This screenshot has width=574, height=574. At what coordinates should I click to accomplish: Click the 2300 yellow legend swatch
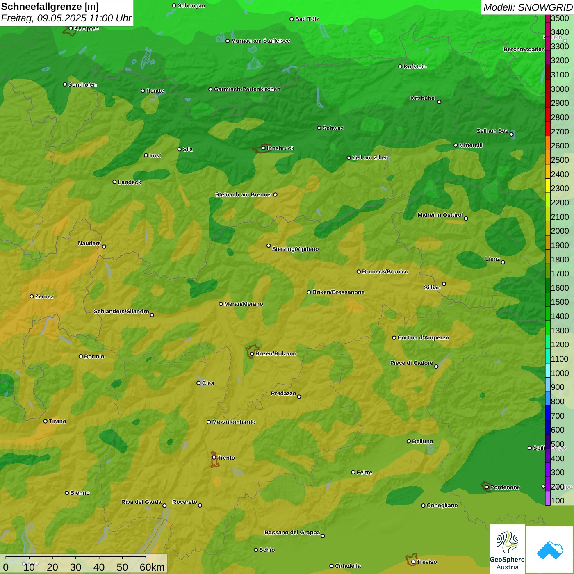(x=548, y=186)
